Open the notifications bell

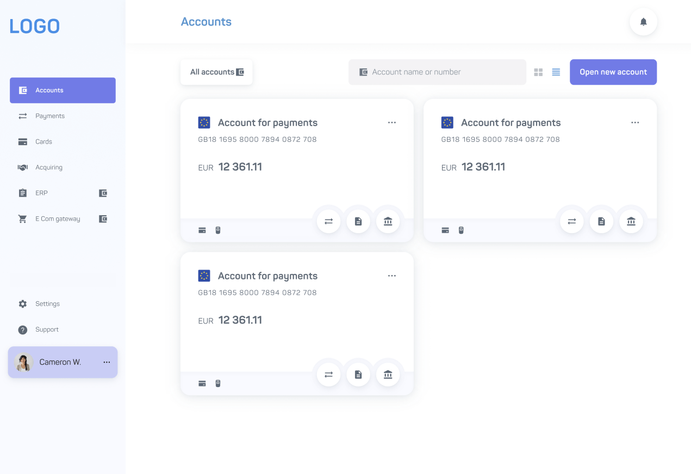(x=643, y=22)
